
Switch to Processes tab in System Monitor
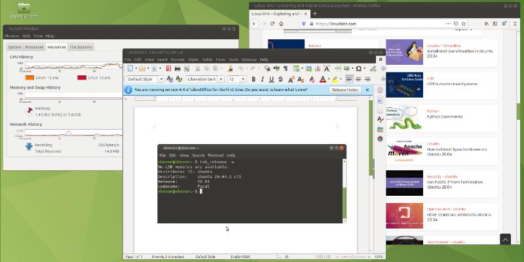34,47
